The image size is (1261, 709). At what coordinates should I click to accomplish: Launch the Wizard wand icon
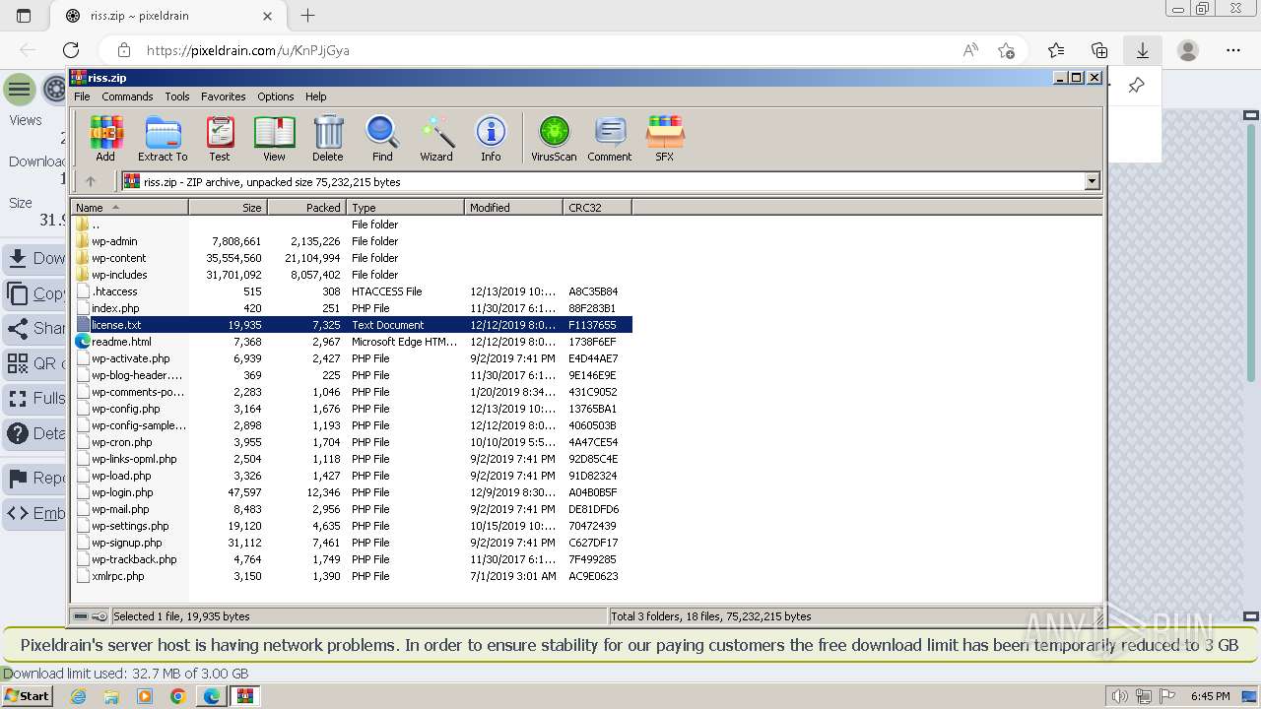pyautogui.click(x=436, y=138)
